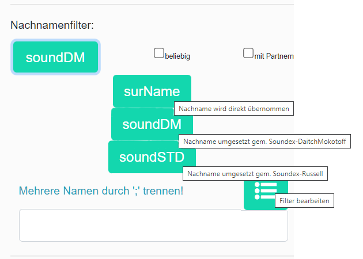This screenshot has width=363, height=259.
Task: Click the 'Nachname wird direkt übernommen' tooltip
Action: pyautogui.click(x=234, y=109)
